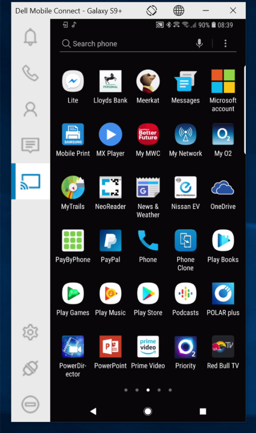Launch the OneDrive app
The height and width of the screenshot is (433, 256).
(x=223, y=193)
